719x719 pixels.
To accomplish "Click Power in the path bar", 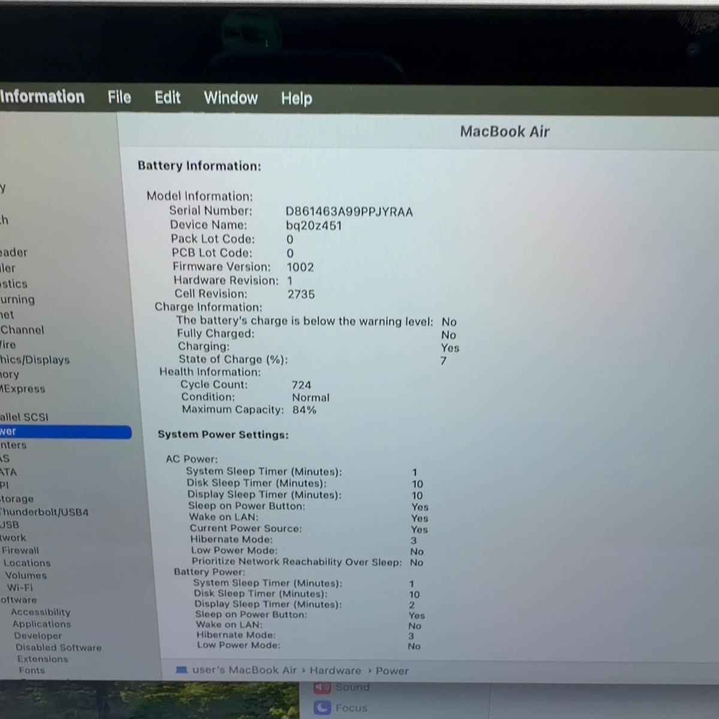I will coord(392,671).
